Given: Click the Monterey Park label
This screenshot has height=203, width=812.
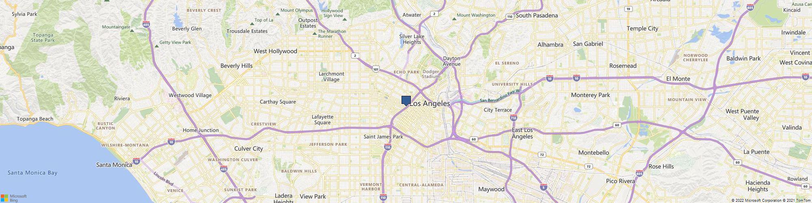Looking at the screenshot, I should pos(590,95).
